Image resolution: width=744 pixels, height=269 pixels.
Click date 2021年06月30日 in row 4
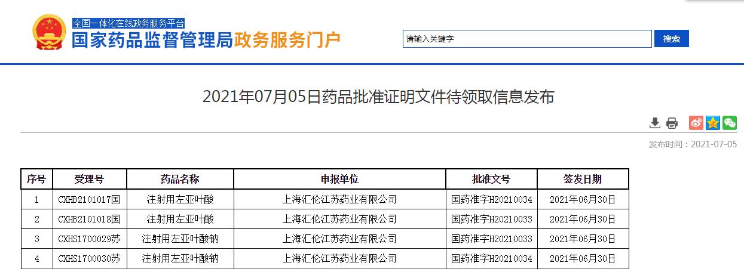[x=583, y=258]
